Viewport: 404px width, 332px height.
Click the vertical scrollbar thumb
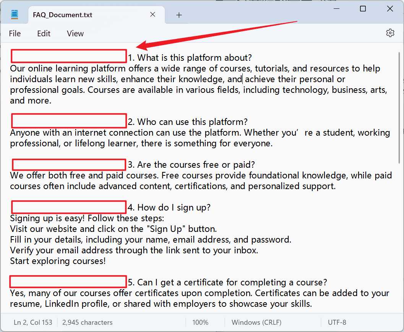[399, 108]
